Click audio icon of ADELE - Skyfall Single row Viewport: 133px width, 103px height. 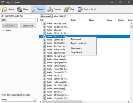45,56
